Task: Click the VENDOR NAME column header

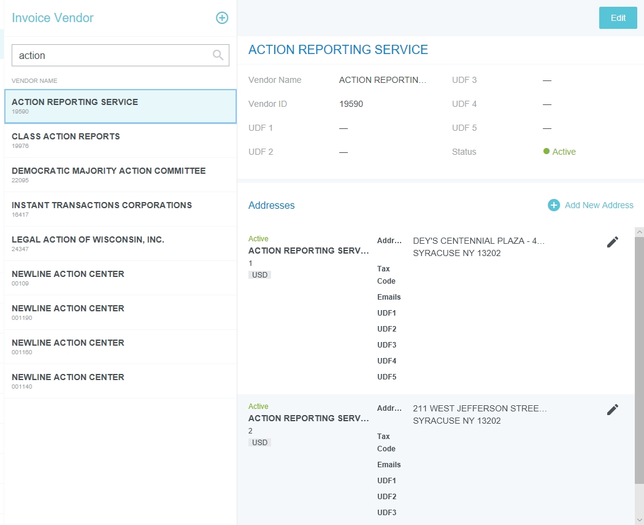Action: [x=34, y=81]
